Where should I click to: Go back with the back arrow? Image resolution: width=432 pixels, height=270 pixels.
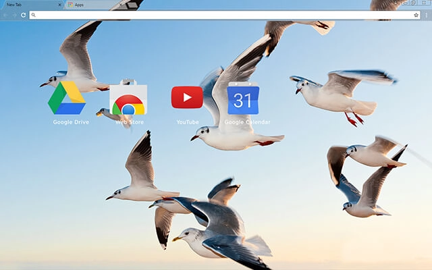pyautogui.click(x=5, y=15)
